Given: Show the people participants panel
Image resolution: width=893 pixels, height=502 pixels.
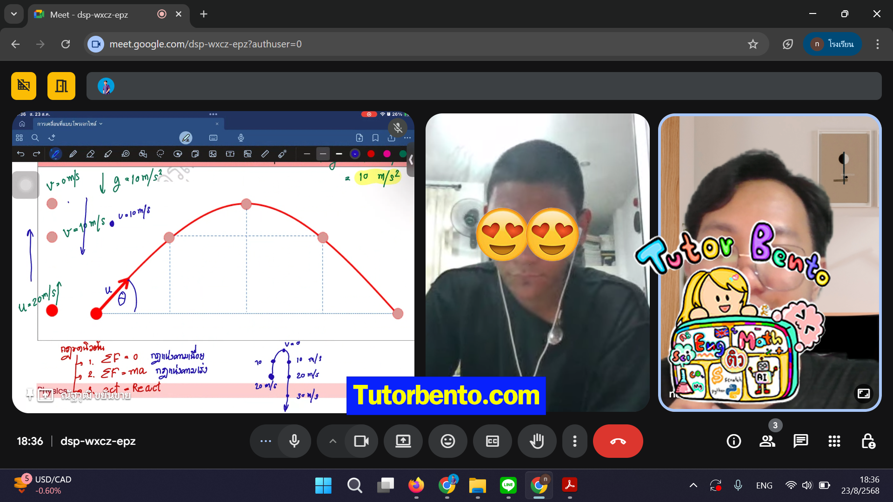Looking at the screenshot, I should (767, 441).
